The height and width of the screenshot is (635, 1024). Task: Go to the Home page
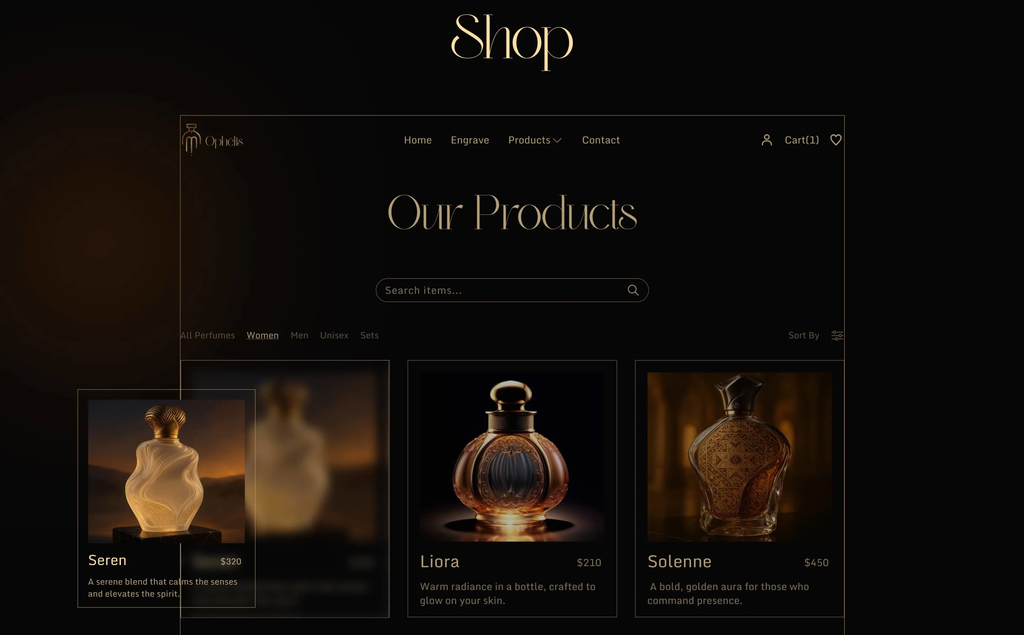(417, 140)
